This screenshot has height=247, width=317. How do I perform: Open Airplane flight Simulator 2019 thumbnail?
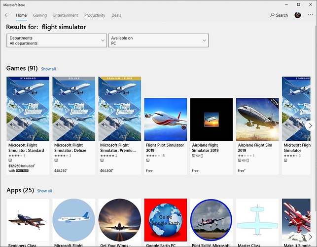point(211,120)
